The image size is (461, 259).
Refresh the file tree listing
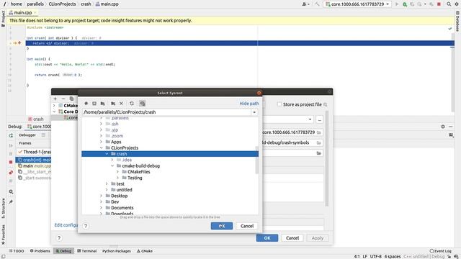[x=132, y=104]
